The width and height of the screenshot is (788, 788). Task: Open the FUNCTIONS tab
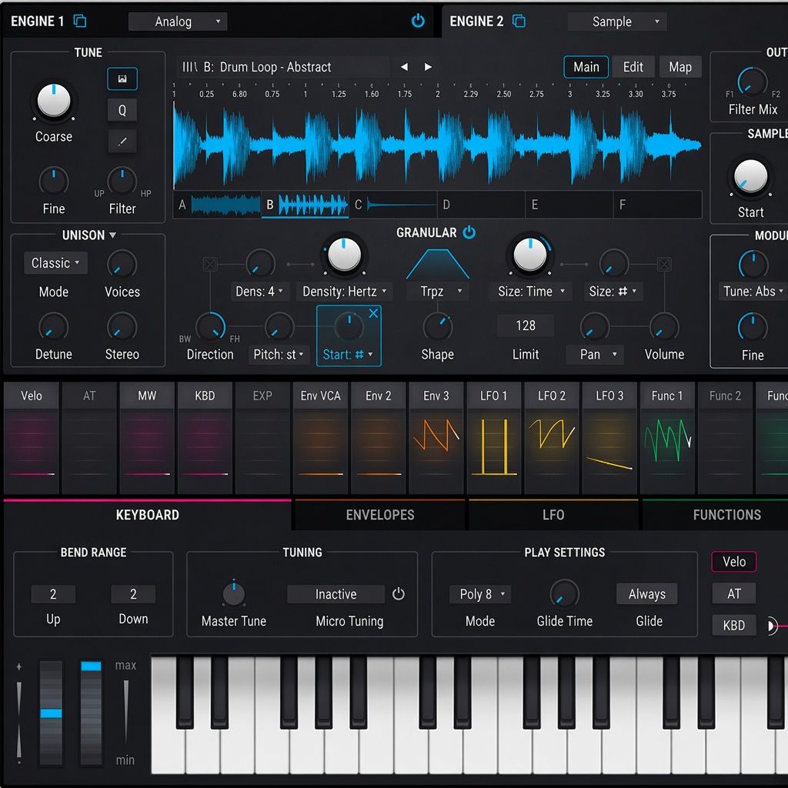coord(716,515)
